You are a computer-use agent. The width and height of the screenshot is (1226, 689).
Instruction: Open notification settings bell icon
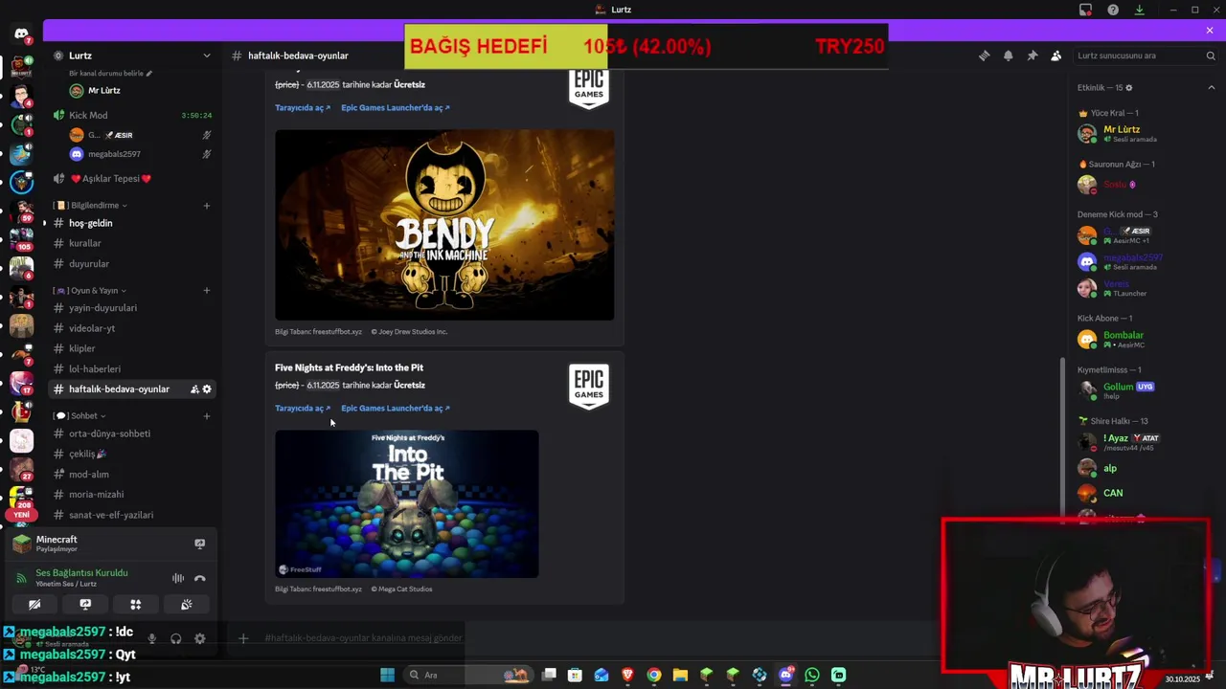pyautogui.click(x=1008, y=56)
